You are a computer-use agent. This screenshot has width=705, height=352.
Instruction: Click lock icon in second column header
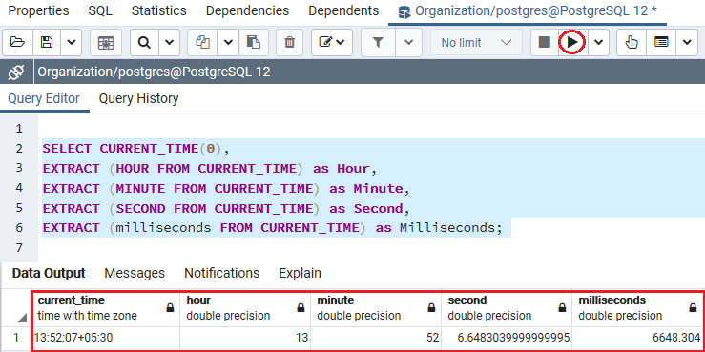coord(562,308)
